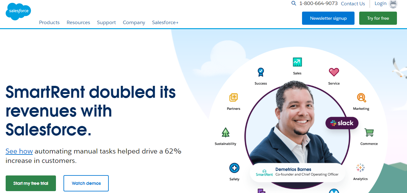This screenshot has height=193, width=407.
Task: Click the Demetrios Barnes name caption
Action: point(293,169)
